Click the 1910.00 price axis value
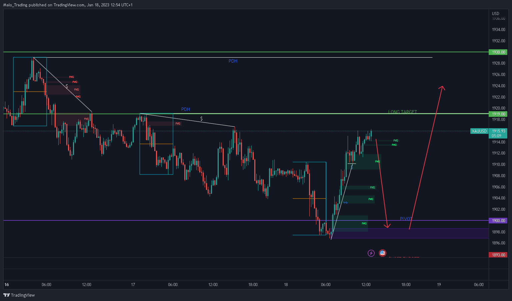 tap(499, 164)
